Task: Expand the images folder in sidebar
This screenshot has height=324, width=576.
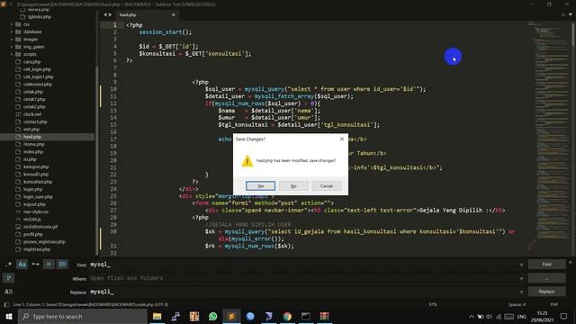Action: (12, 40)
